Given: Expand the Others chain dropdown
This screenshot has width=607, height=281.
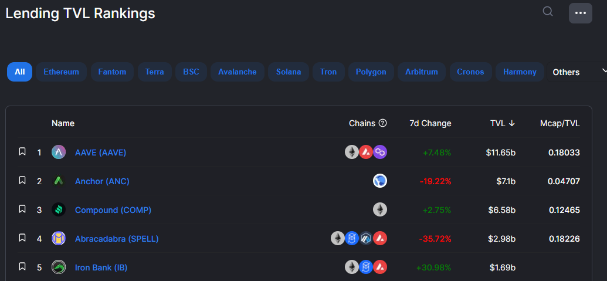Looking at the screenshot, I should point(577,72).
